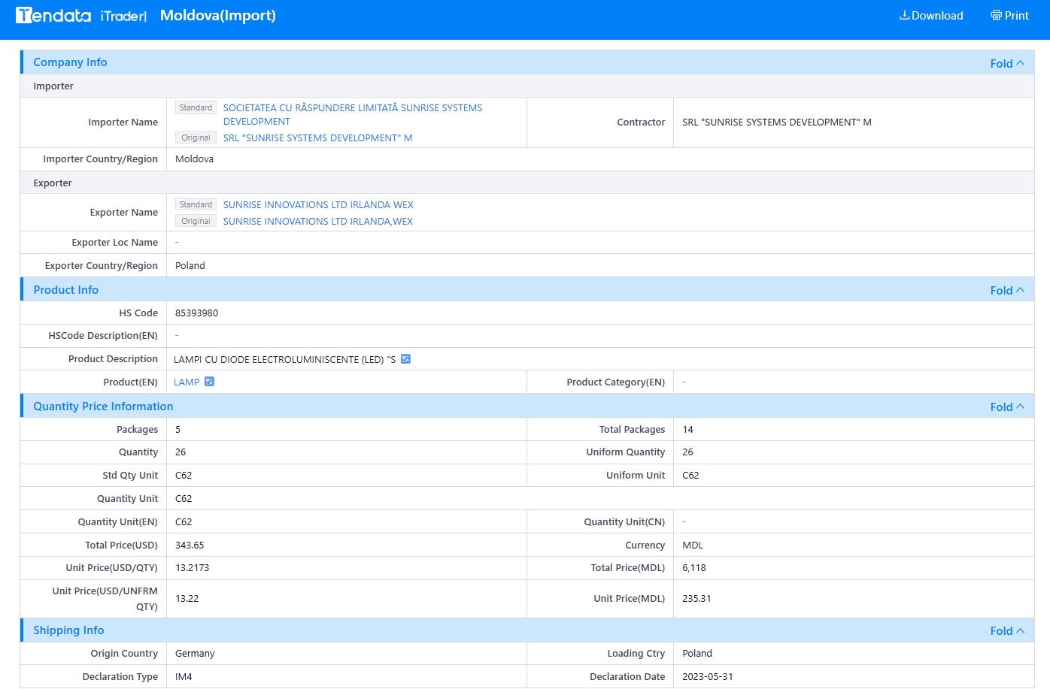Download the import record

click(x=931, y=16)
